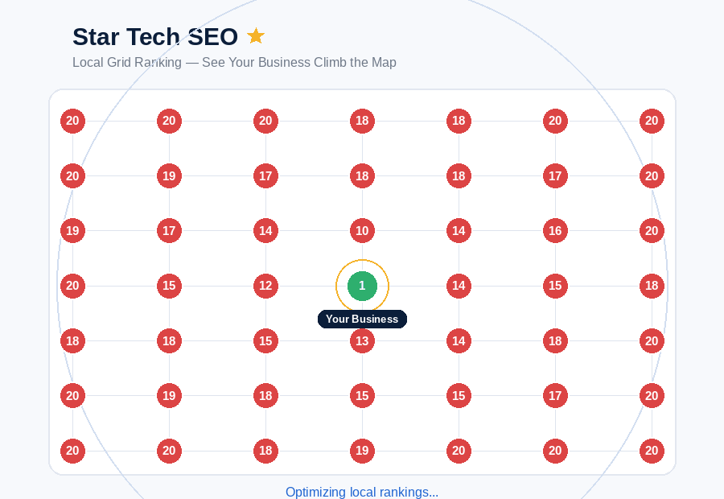Click the Star Tech SEO heading
Viewport: 724px width, 499px height.
coord(155,36)
